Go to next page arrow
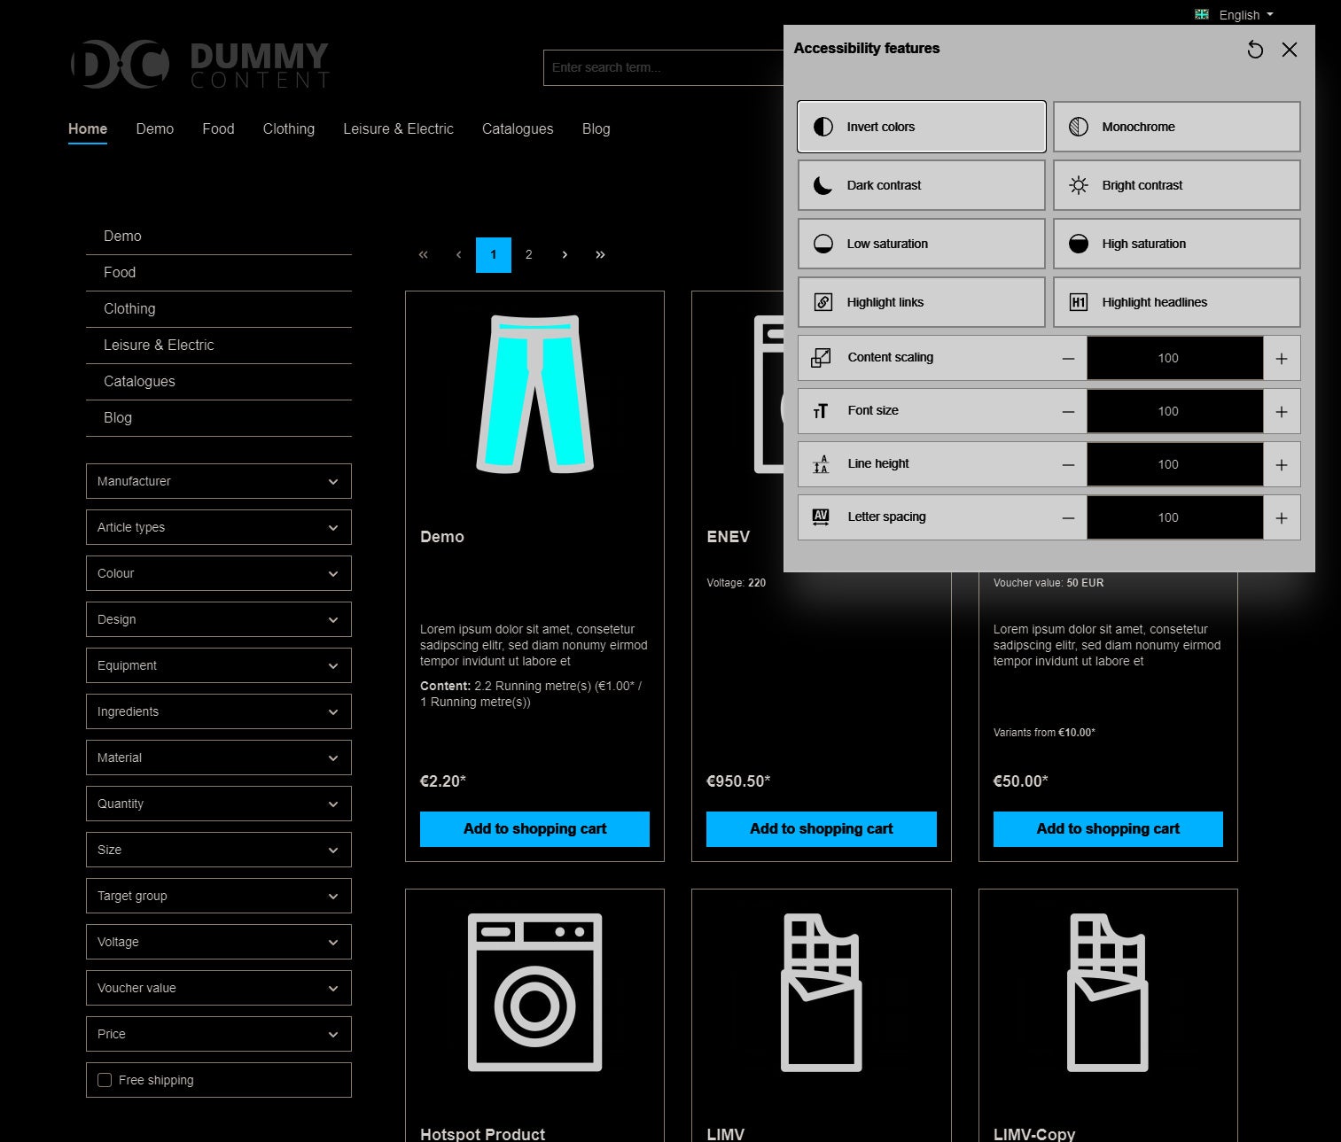 [565, 255]
